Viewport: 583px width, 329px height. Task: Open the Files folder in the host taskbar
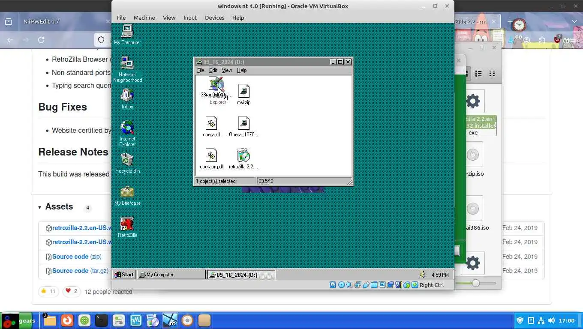coord(50,320)
